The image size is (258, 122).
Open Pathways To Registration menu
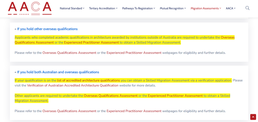click(139, 8)
